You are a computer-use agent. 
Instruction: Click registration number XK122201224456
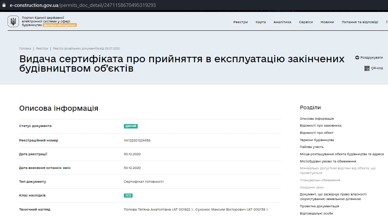[137, 140]
